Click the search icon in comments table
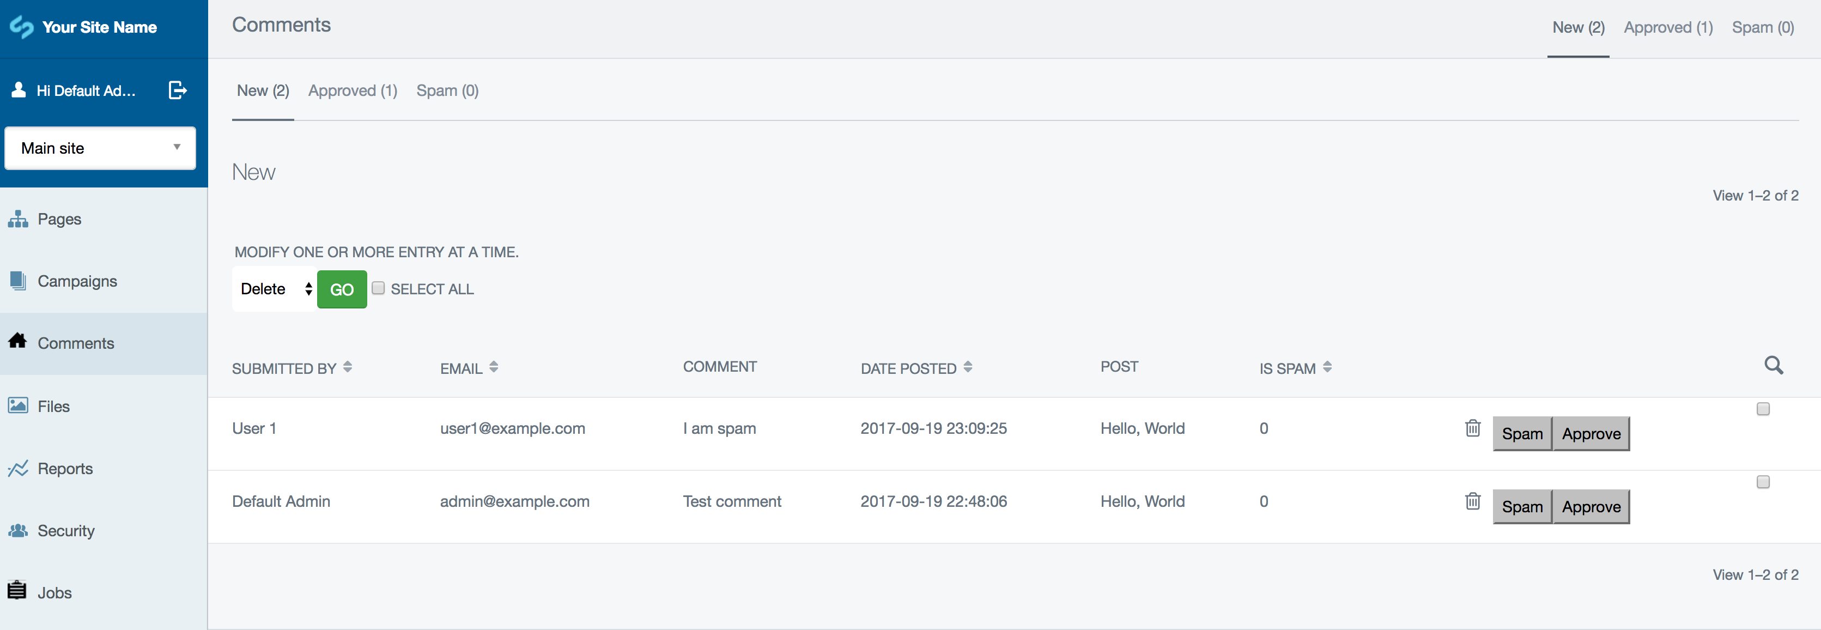This screenshot has width=1821, height=630. [x=1774, y=366]
